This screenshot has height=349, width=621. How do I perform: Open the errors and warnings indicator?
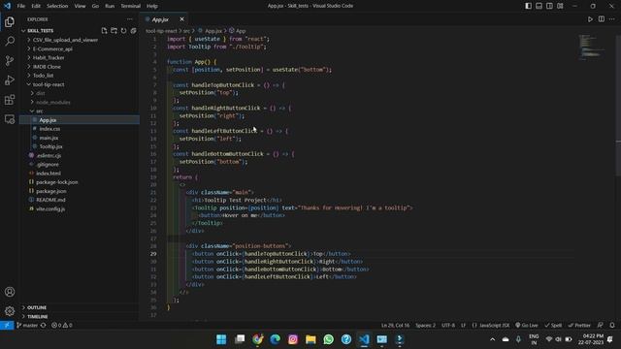(x=62, y=326)
